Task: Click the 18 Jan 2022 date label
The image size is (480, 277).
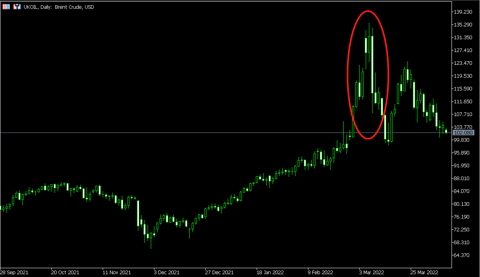Action: point(270,273)
